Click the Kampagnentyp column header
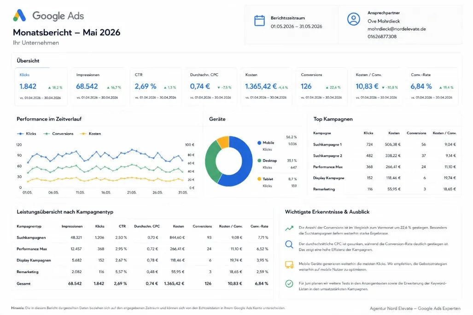 29,226
